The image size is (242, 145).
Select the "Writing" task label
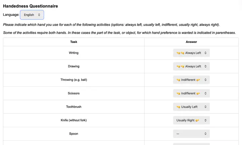point(74,53)
